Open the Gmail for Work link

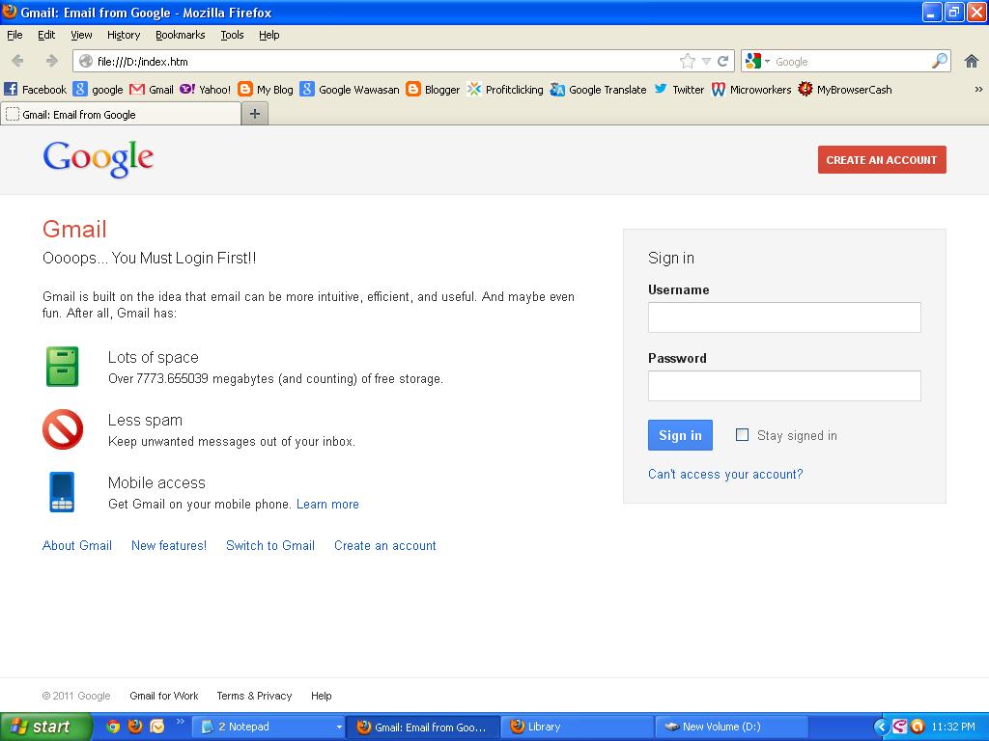point(164,696)
